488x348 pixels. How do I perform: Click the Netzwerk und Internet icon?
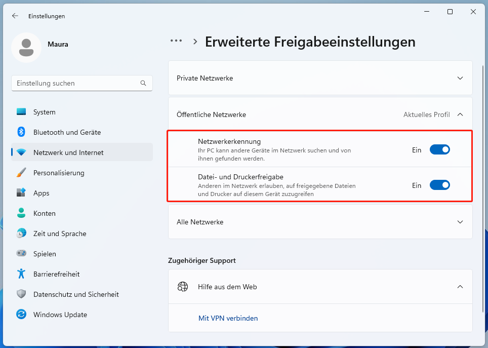tap(22, 152)
